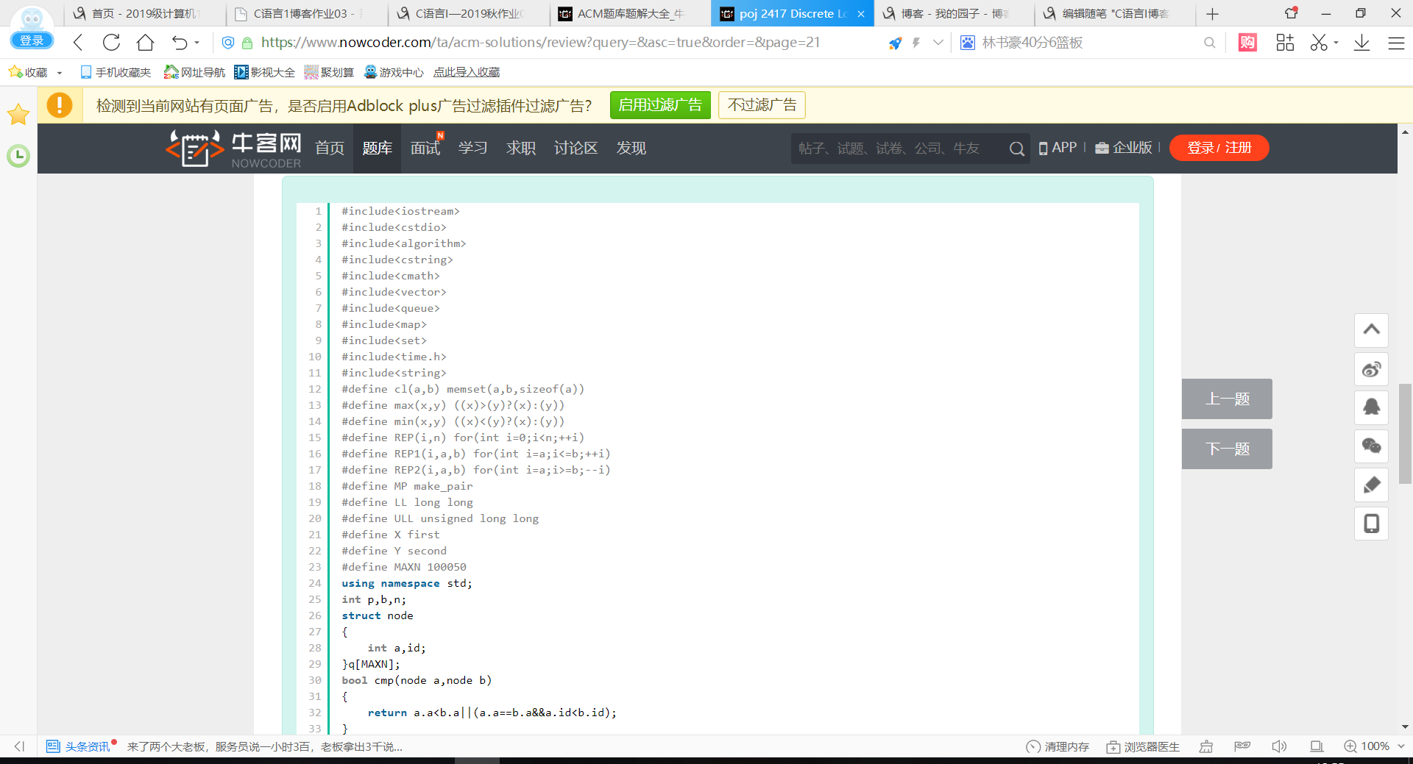Viewport: 1413px width, 764px height.
Task: Click the page vertical scrollbar thumb
Action: (x=1405, y=434)
